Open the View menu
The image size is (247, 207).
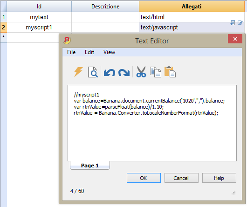tap(109, 52)
